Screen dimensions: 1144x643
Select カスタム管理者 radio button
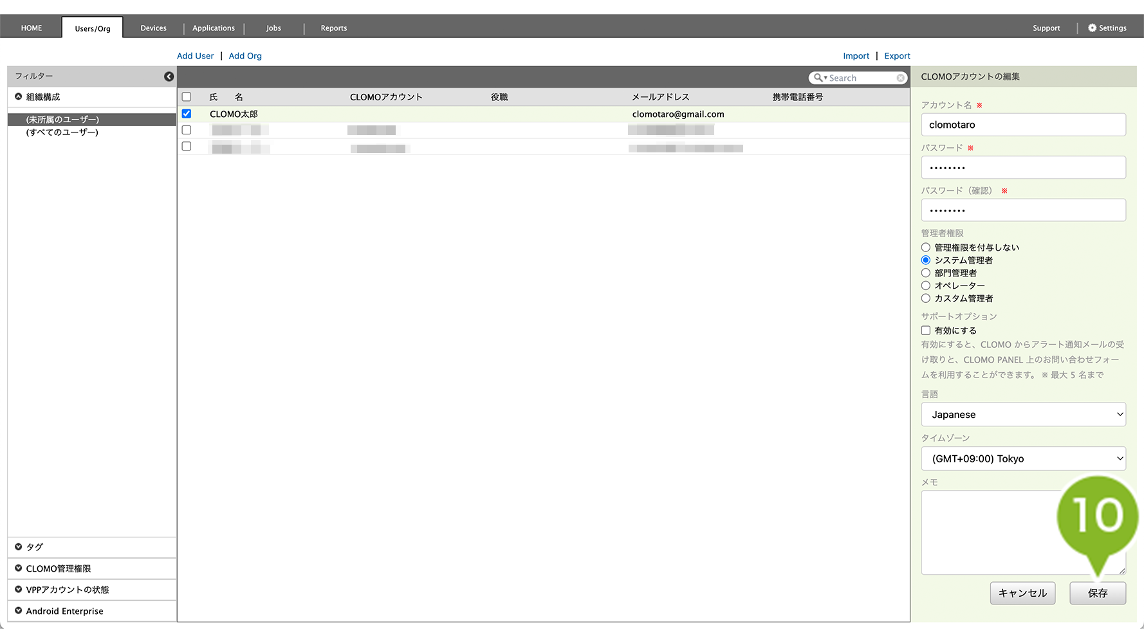pyautogui.click(x=926, y=298)
